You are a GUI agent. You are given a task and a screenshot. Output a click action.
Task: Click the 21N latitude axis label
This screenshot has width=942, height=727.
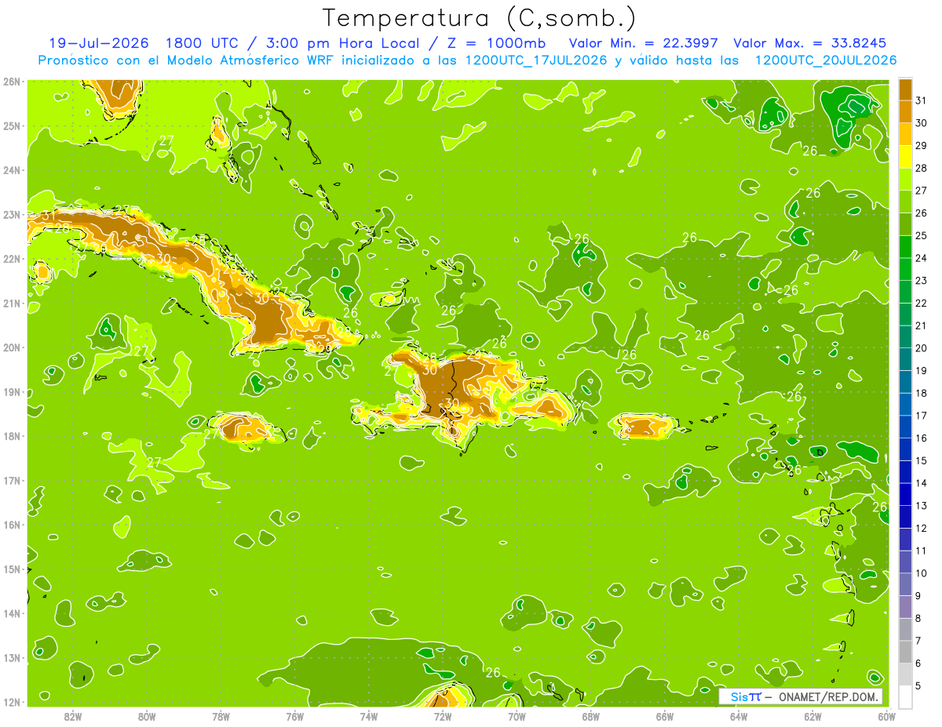click(x=11, y=303)
